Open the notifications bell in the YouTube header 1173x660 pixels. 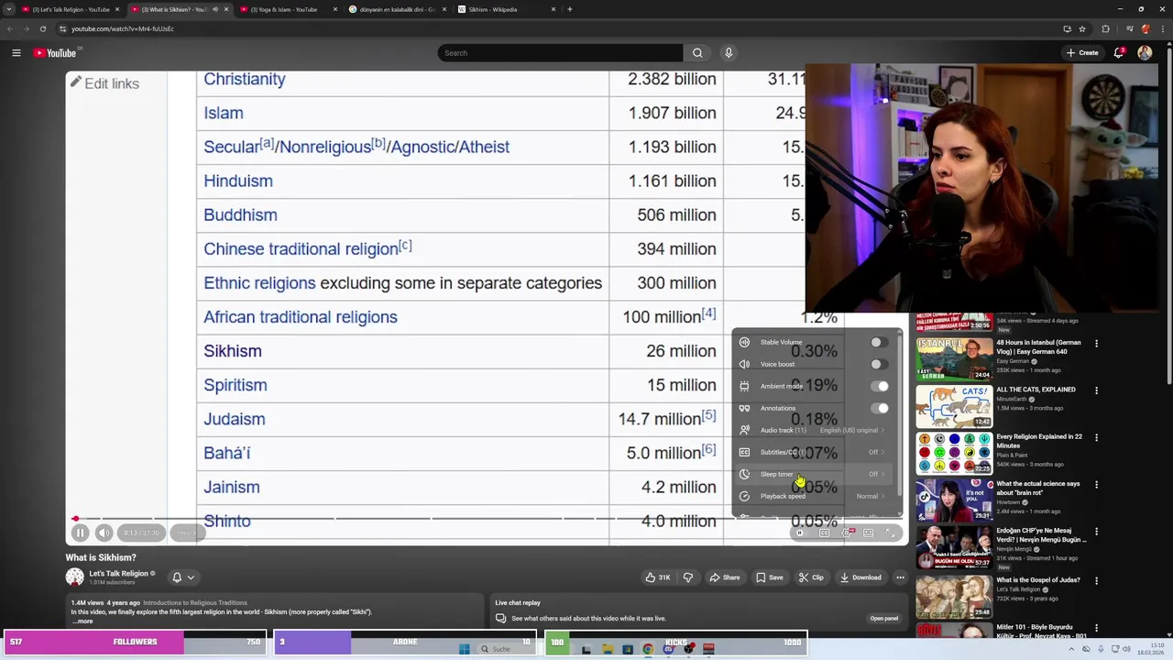(x=1119, y=53)
